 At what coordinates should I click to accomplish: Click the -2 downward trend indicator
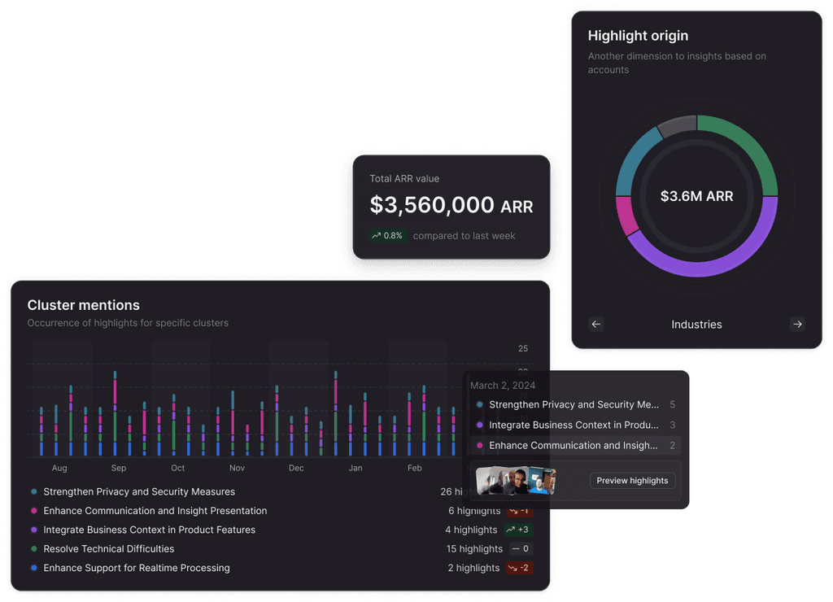tap(519, 568)
